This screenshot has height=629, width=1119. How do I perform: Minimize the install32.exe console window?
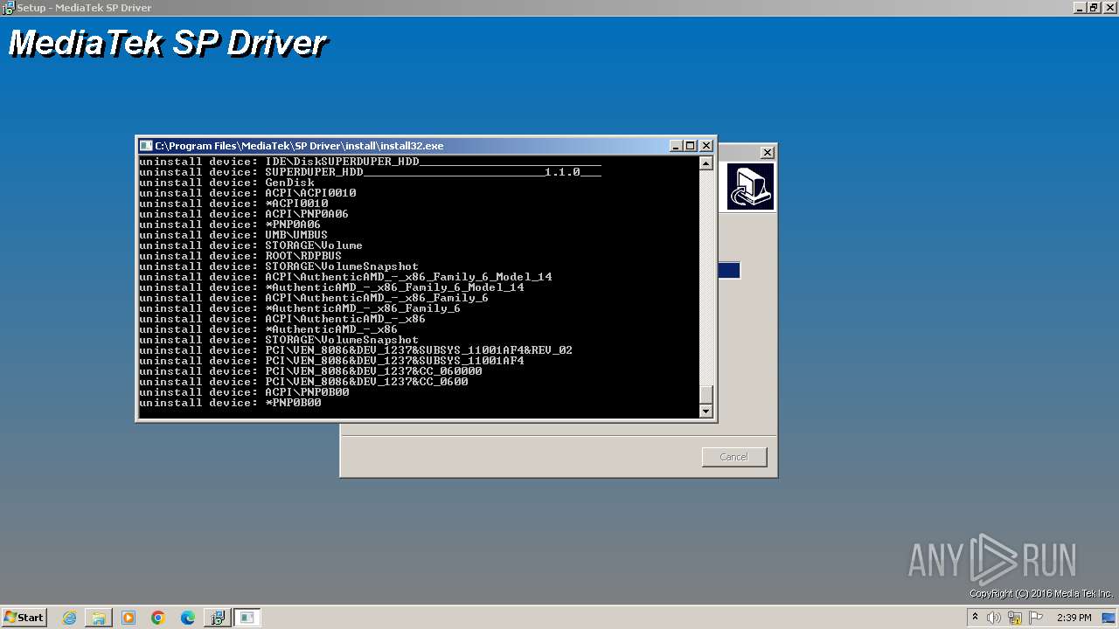676,146
